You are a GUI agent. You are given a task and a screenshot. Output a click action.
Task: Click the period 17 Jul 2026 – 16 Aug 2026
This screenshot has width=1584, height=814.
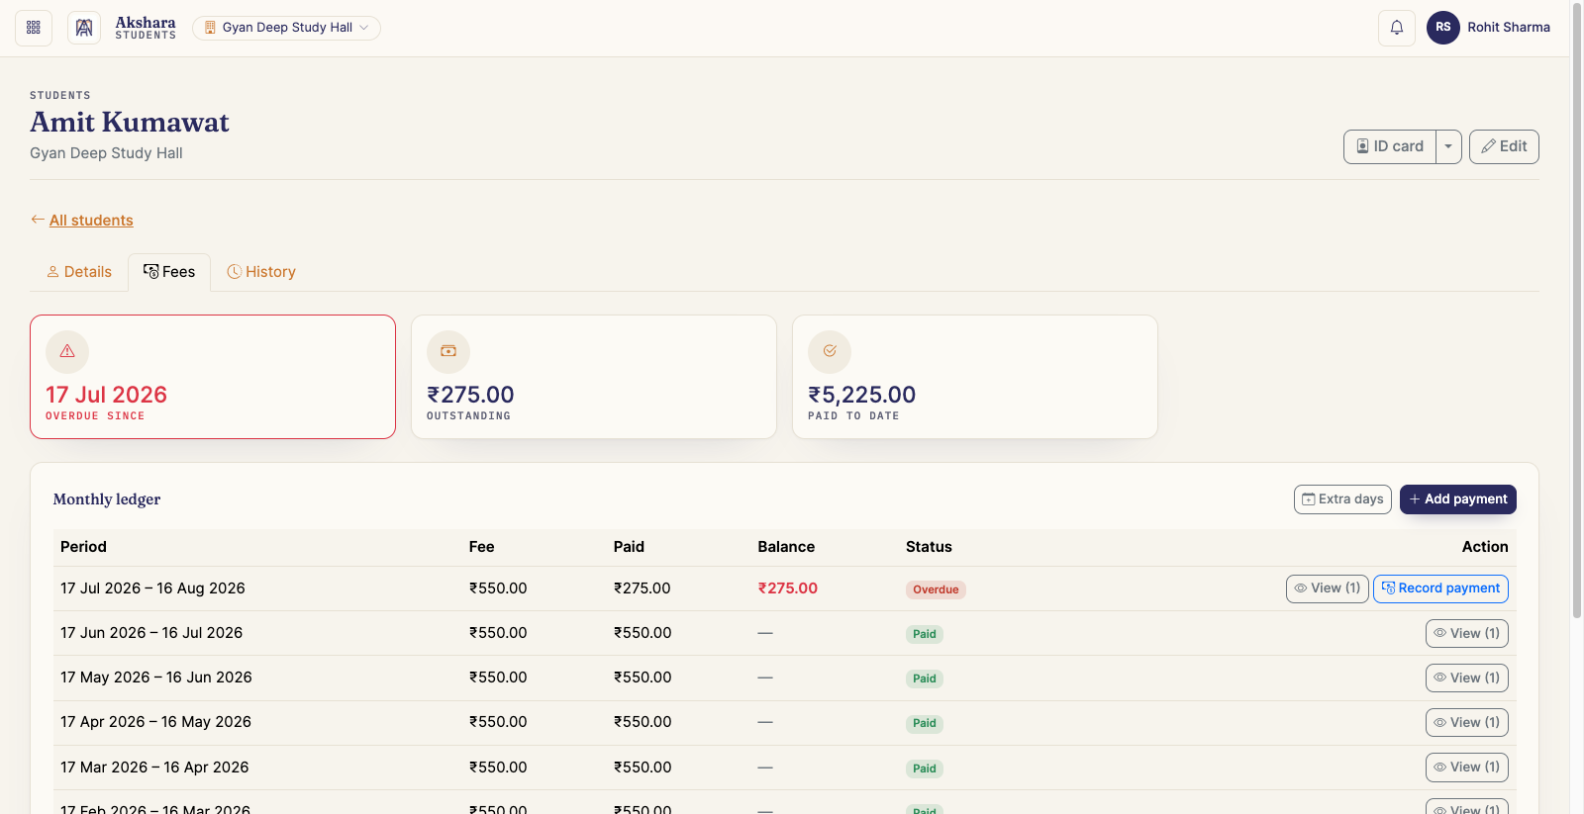tap(152, 588)
